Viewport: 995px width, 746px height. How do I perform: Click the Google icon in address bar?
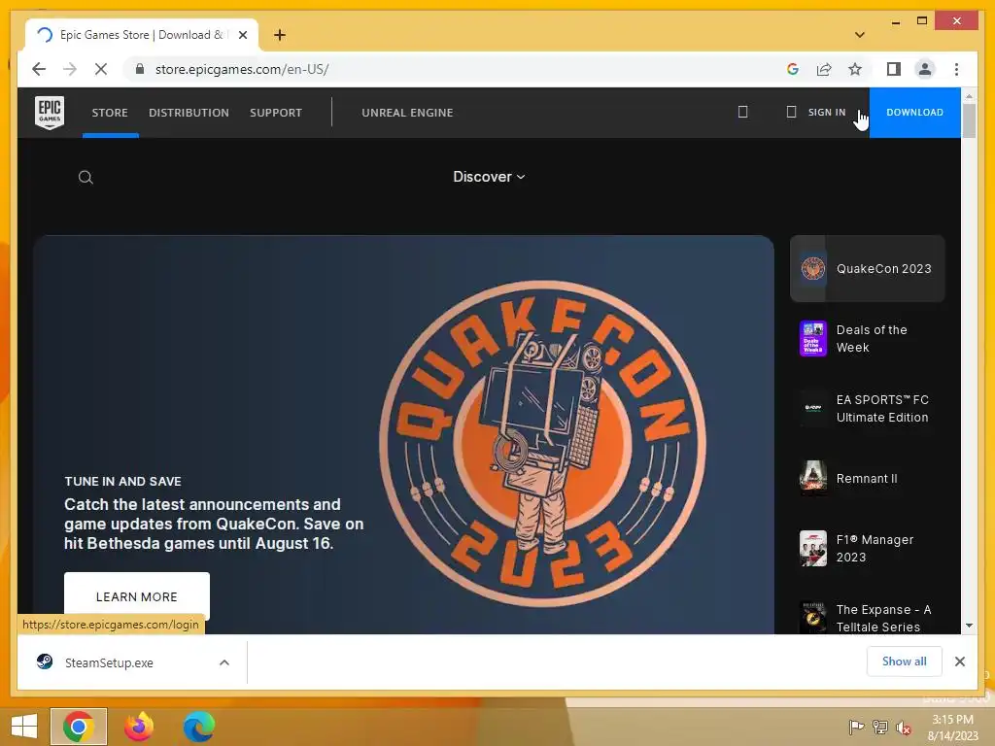pos(793,69)
